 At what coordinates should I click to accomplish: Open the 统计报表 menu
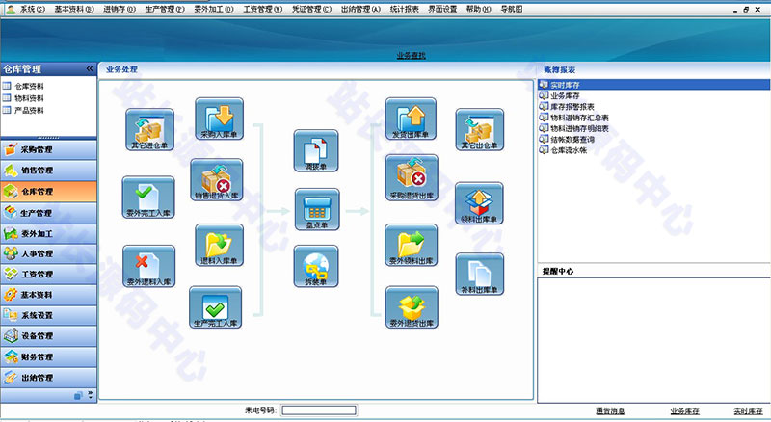coord(404,9)
